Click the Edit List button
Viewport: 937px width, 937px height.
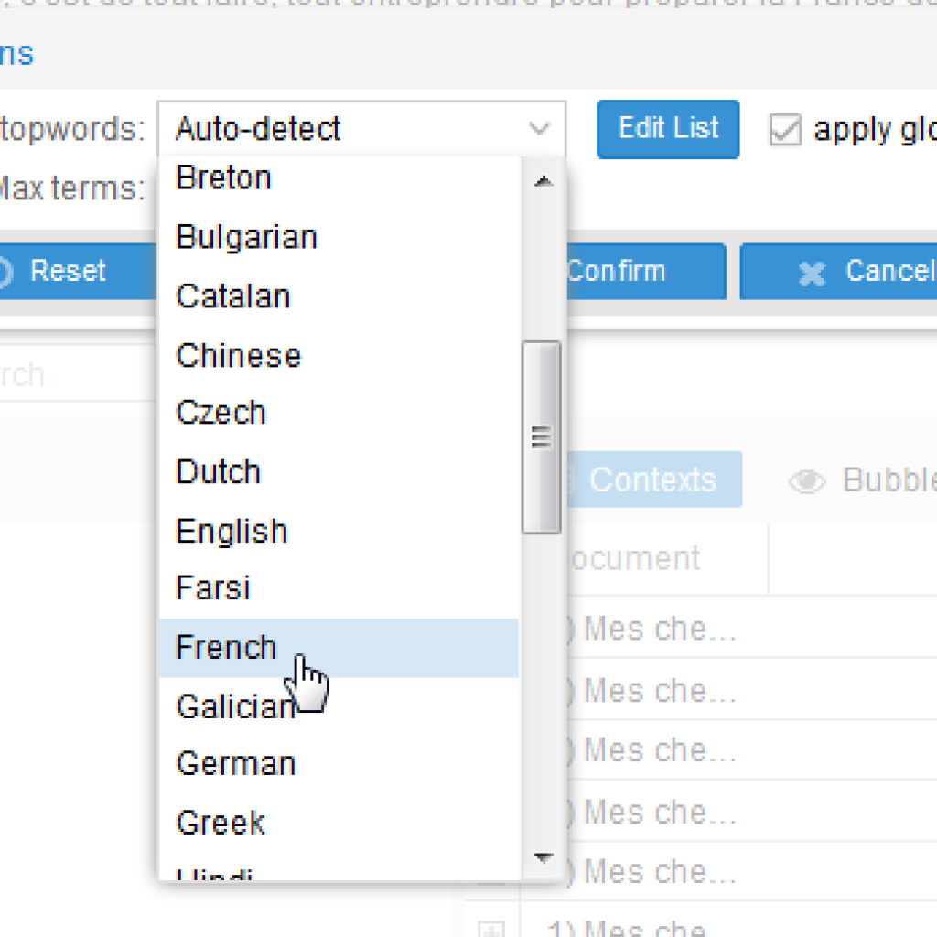(x=668, y=129)
